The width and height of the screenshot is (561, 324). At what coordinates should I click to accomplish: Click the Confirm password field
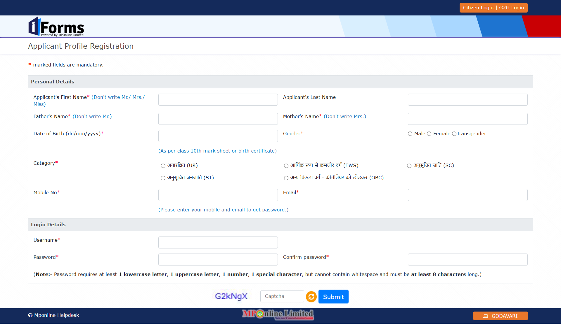[467, 260]
